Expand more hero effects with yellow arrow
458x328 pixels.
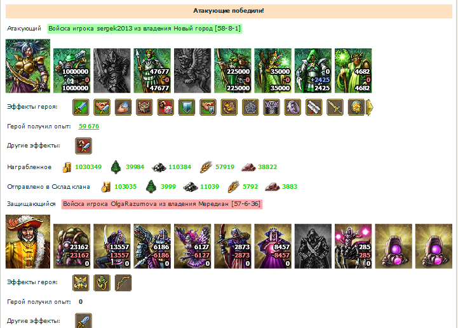click(x=370, y=107)
